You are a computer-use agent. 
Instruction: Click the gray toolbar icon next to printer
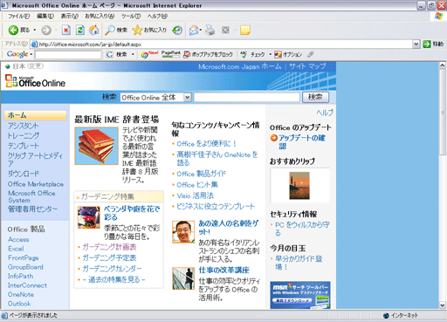tap(225, 30)
